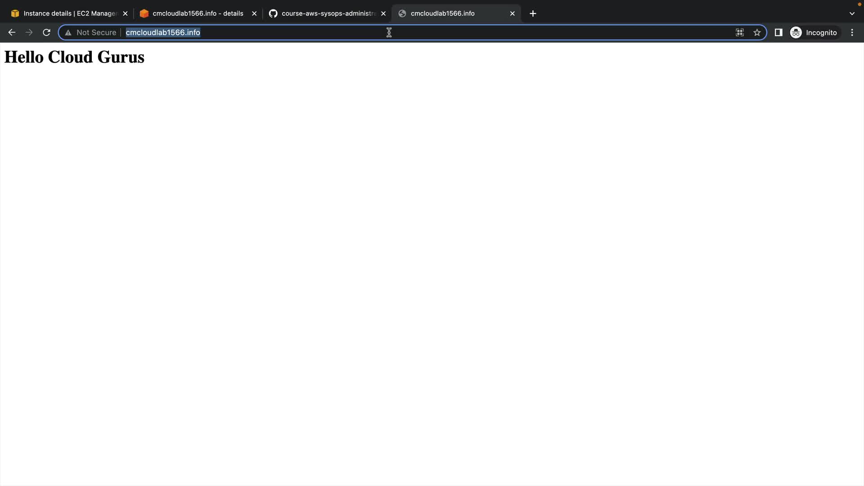The image size is (864, 486).
Task: Click the Hello Cloud Gurus heading
Action: tap(74, 57)
